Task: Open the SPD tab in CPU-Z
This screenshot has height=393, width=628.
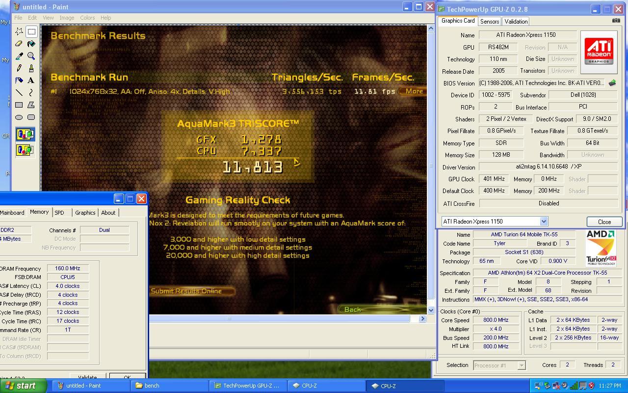Action: pos(59,213)
